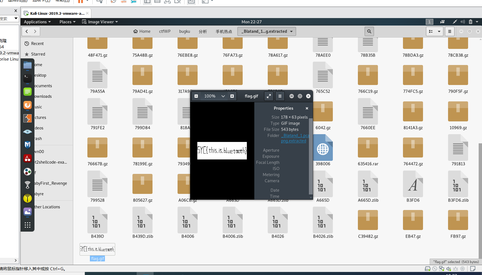This screenshot has height=275, width=482.
Task: Launch Firefox from the dock
Action: click(28, 105)
